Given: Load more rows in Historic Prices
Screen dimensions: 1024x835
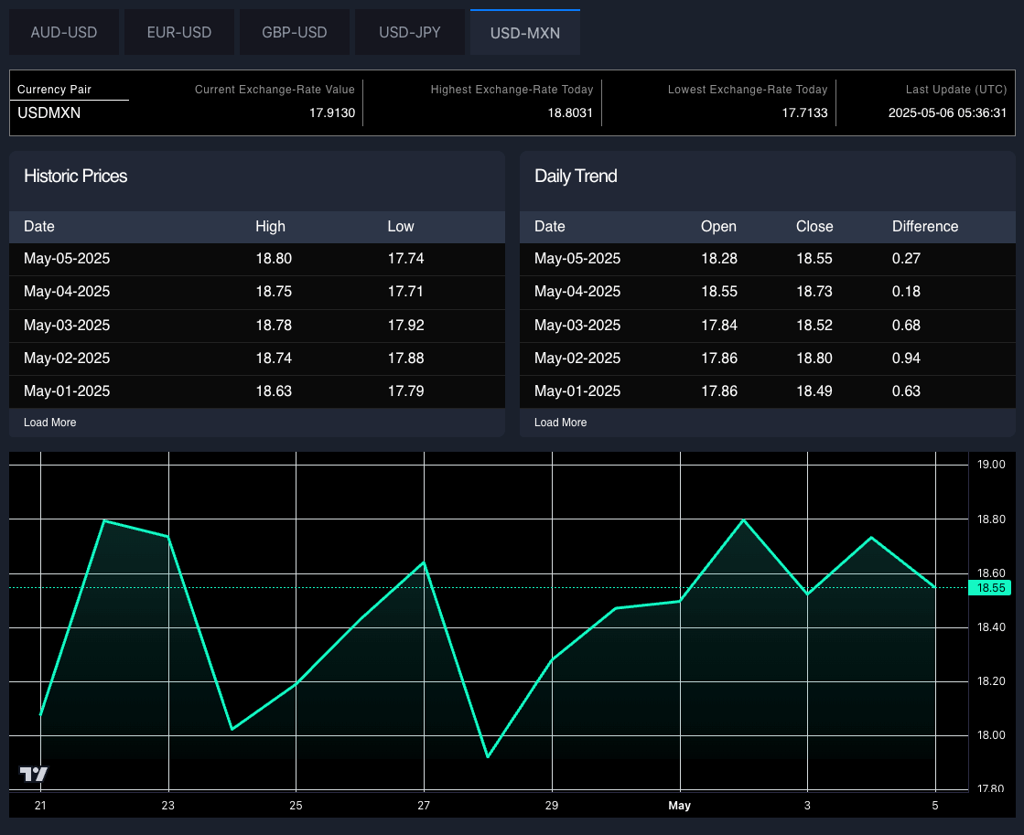Looking at the screenshot, I should coord(50,423).
